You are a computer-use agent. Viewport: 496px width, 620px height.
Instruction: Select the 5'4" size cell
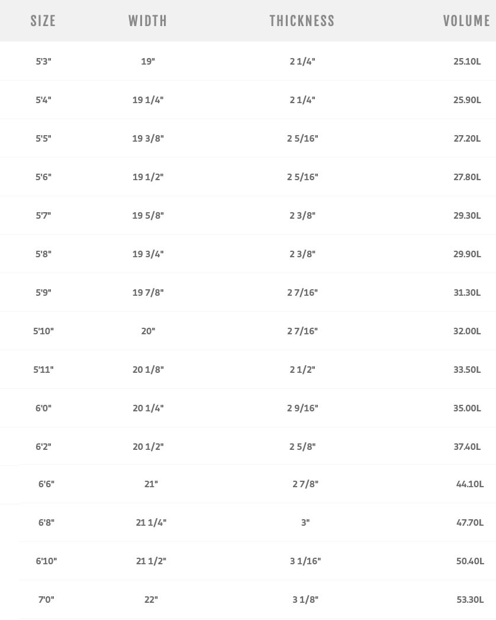click(43, 100)
